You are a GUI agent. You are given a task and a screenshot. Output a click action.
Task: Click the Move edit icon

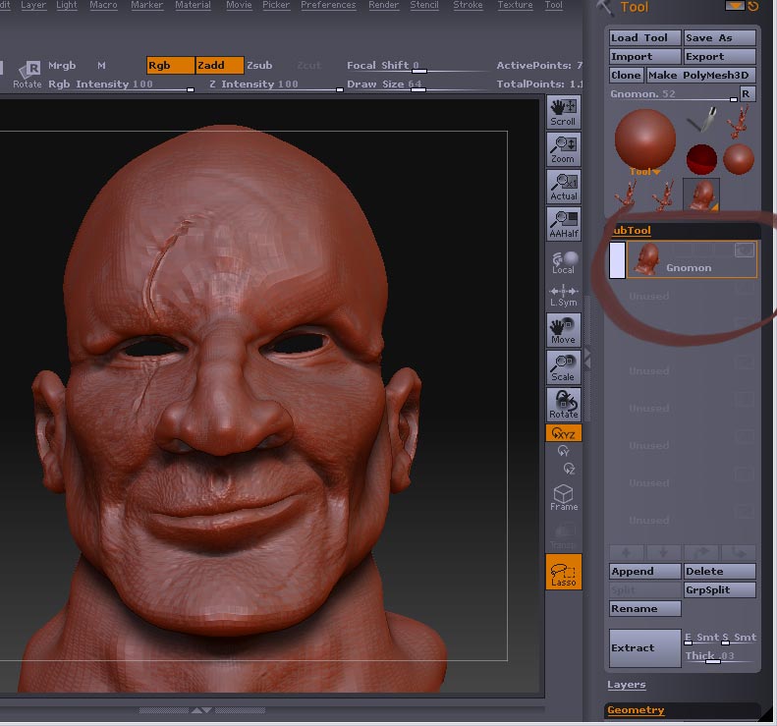(564, 330)
